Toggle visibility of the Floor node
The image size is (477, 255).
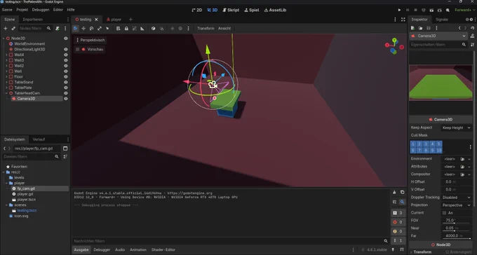65,76
